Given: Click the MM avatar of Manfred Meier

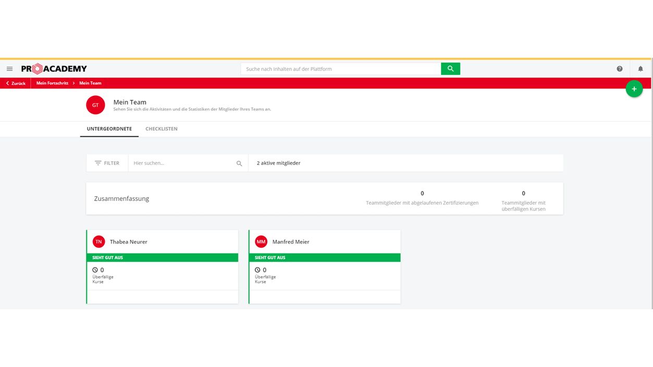Looking at the screenshot, I should 261,242.
